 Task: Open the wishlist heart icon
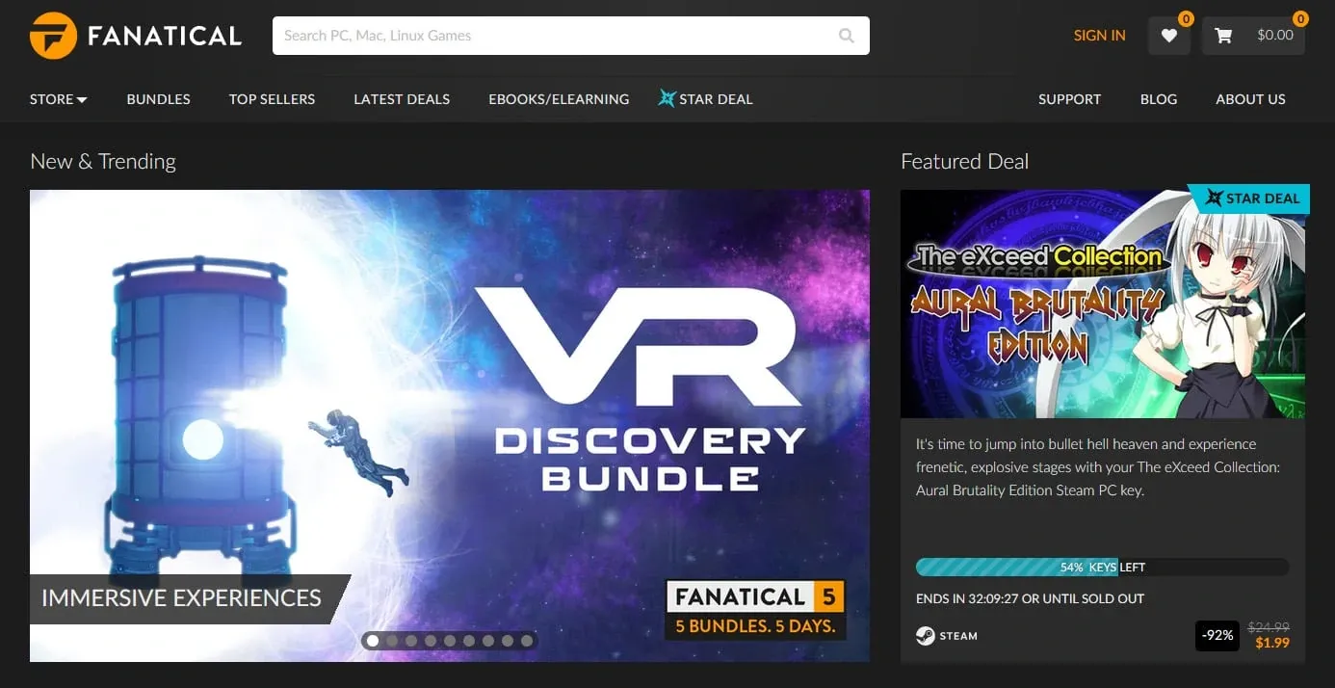(x=1168, y=36)
